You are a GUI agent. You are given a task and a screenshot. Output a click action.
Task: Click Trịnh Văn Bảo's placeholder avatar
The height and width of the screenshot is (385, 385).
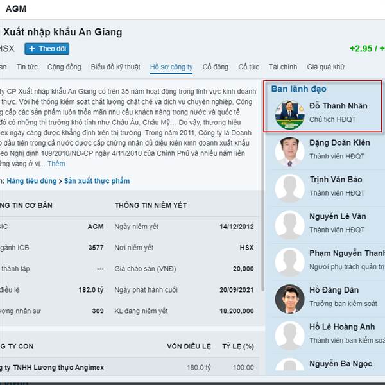[290, 188]
